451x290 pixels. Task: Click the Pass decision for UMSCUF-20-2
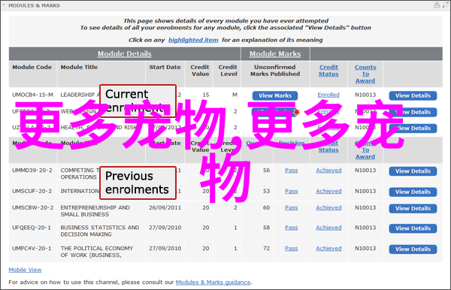click(292, 191)
